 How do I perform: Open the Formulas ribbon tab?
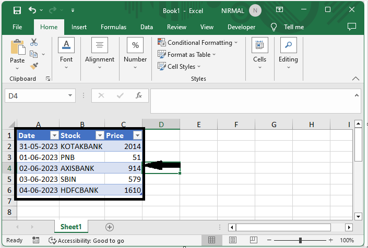tap(113, 27)
